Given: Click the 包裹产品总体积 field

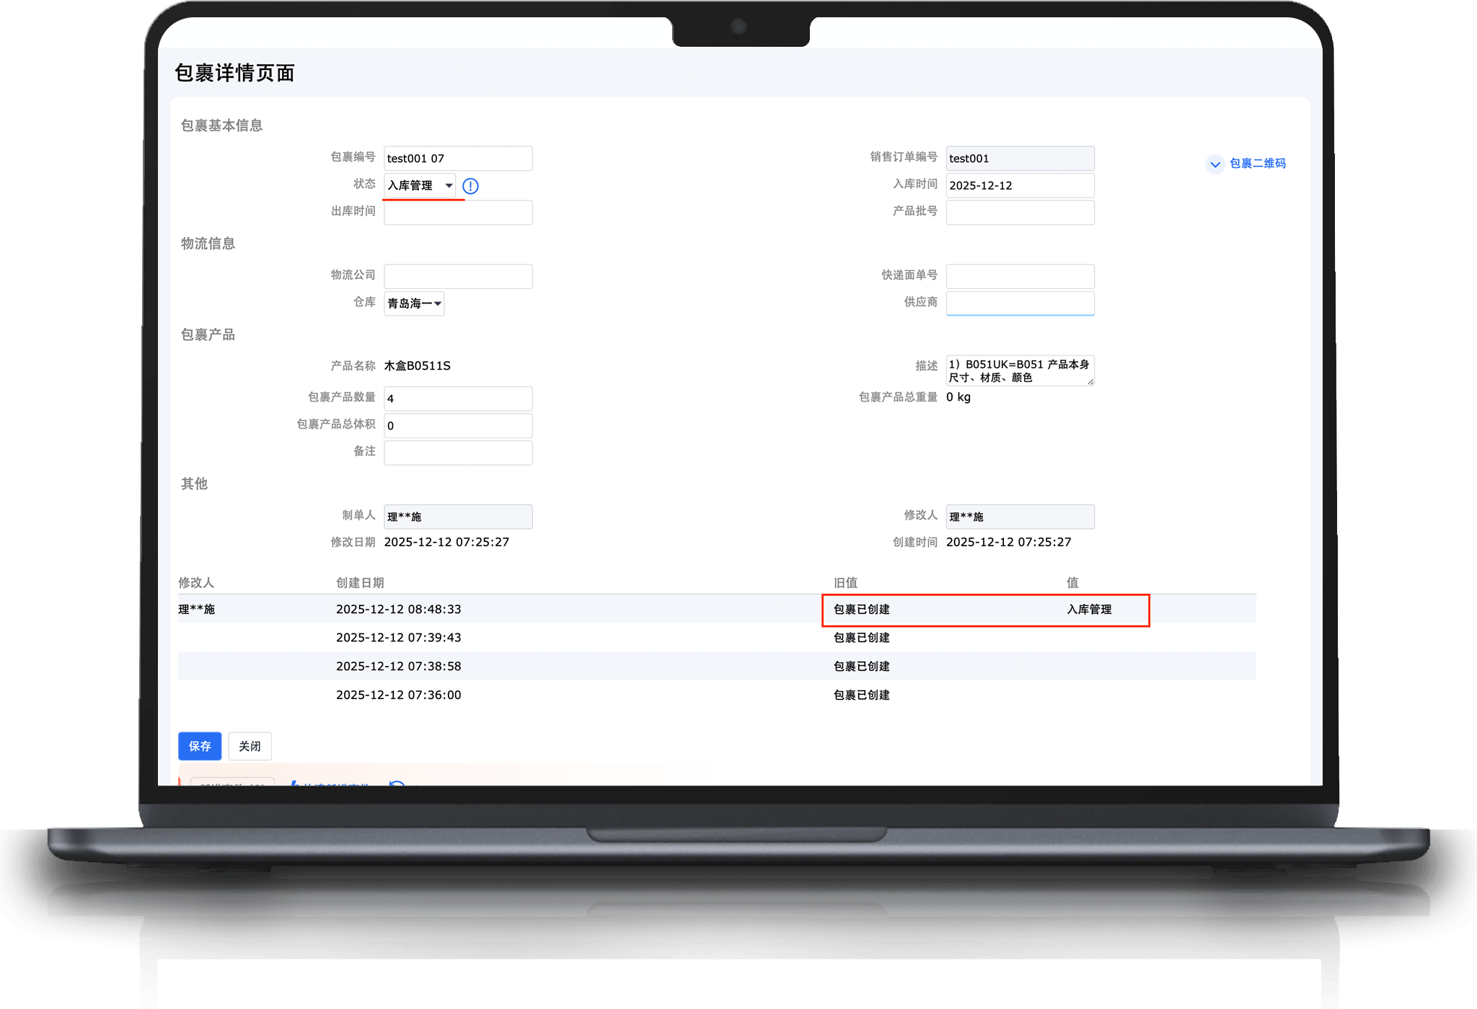Looking at the screenshot, I should [458, 425].
